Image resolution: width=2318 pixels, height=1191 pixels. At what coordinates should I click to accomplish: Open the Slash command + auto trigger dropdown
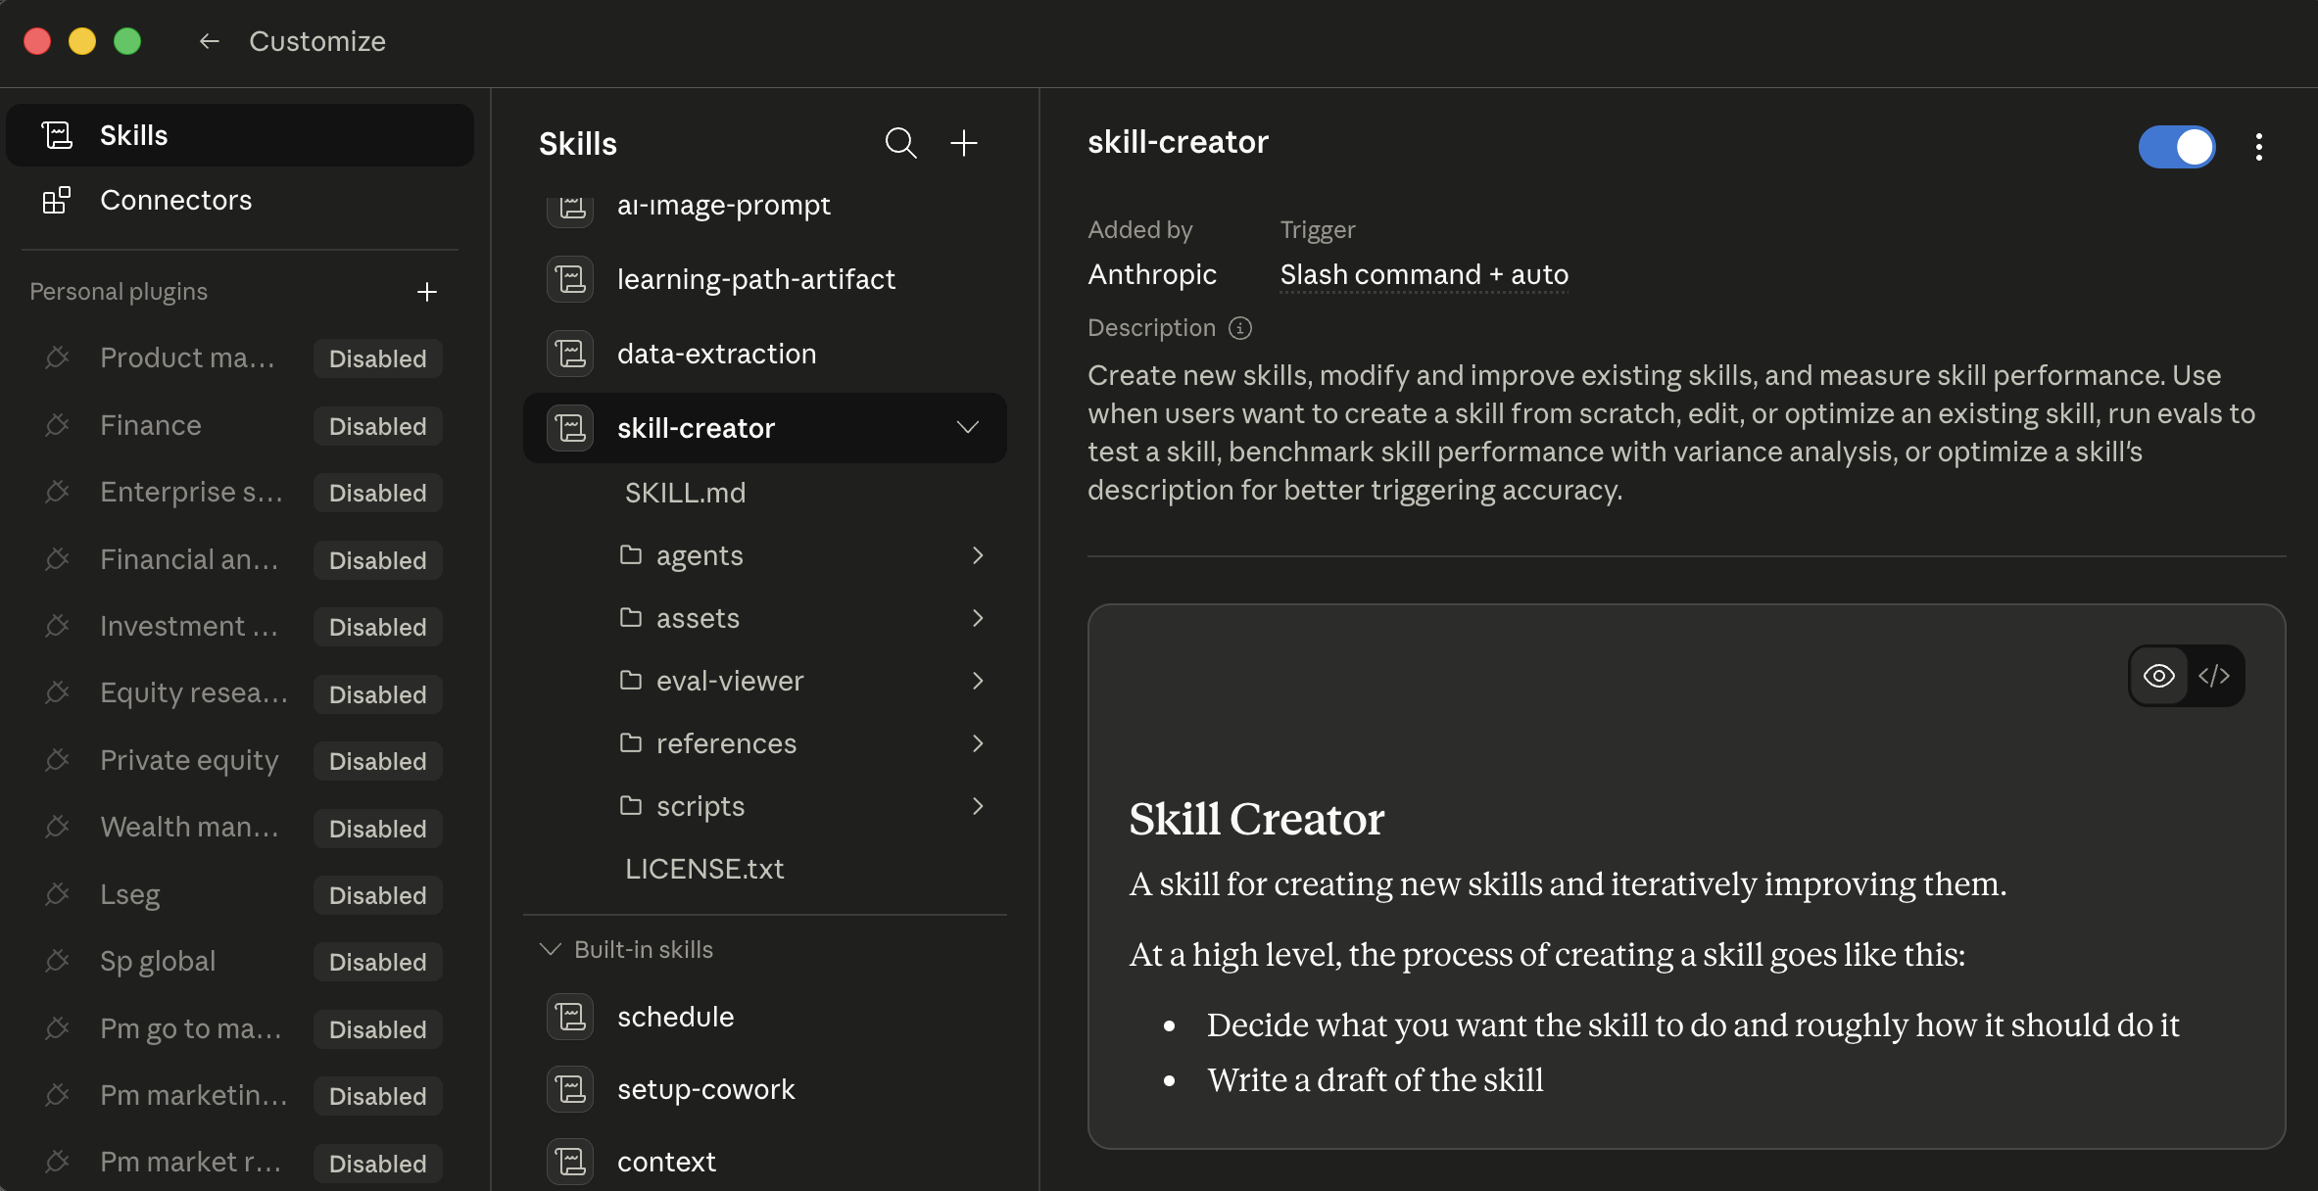[1424, 275]
